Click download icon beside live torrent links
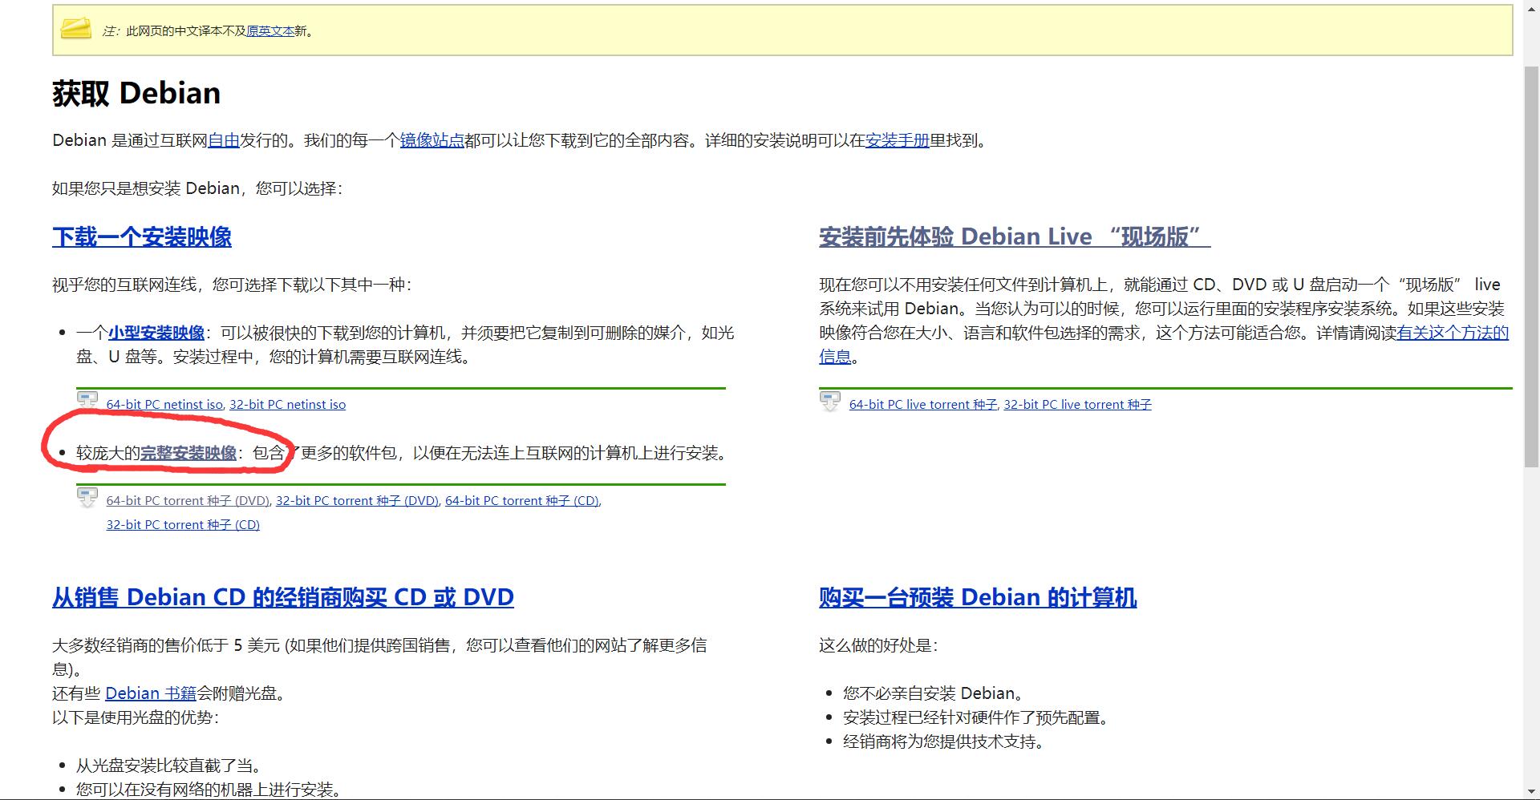This screenshot has height=800, width=1540. pyautogui.click(x=830, y=400)
